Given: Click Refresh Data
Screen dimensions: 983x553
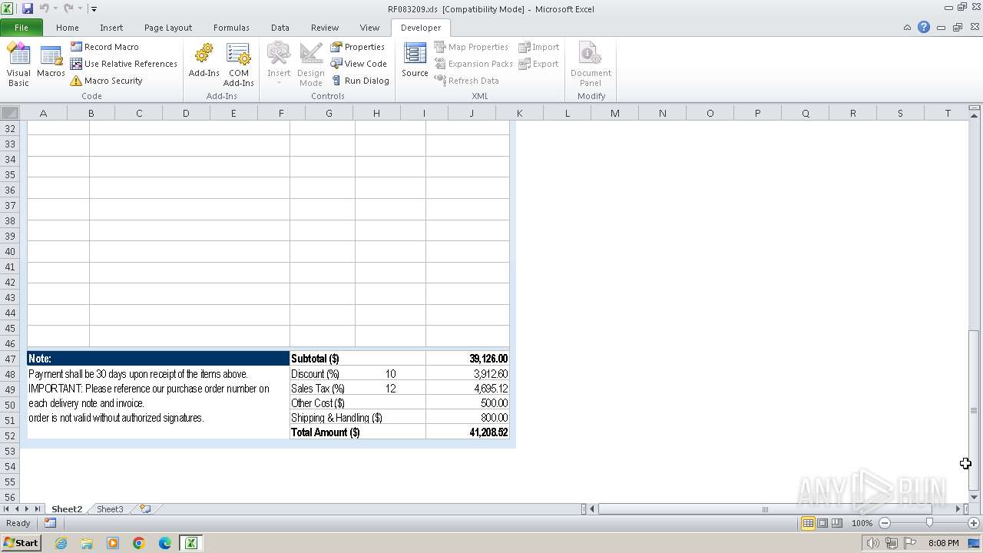Looking at the screenshot, I should 466,81.
